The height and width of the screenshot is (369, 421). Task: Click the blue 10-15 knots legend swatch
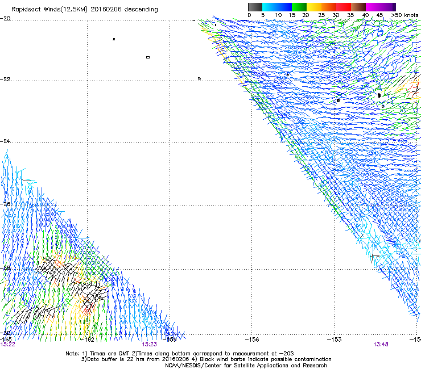[x=284, y=7]
